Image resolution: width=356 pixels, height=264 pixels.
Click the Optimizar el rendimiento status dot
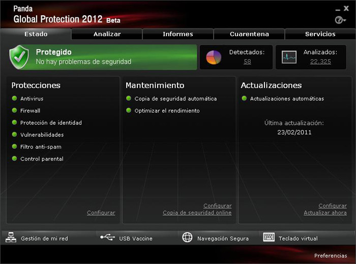[129, 111]
